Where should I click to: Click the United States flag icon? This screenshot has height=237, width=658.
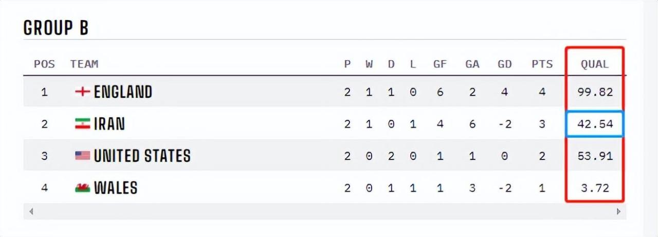pos(82,155)
